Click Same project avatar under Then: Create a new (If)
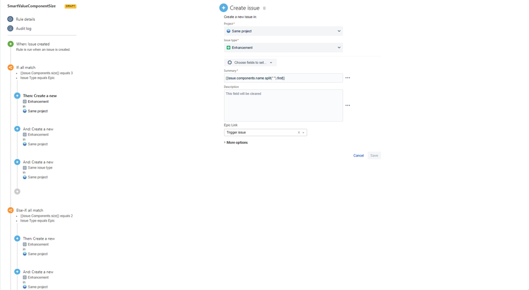The image size is (529, 290). point(25,111)
